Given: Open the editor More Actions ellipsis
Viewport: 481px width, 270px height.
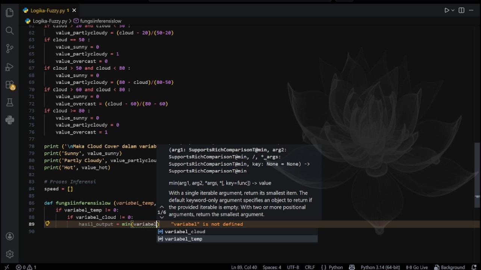Looking at the screenshot, I should pos(472,10).
